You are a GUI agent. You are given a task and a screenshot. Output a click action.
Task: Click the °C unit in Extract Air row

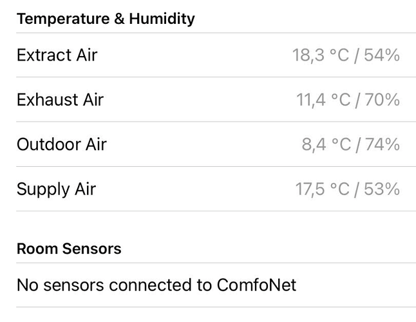(339, 55)
